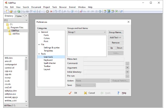
Task: Click the Redo arrow icon
Action: [x=60, y=11]
